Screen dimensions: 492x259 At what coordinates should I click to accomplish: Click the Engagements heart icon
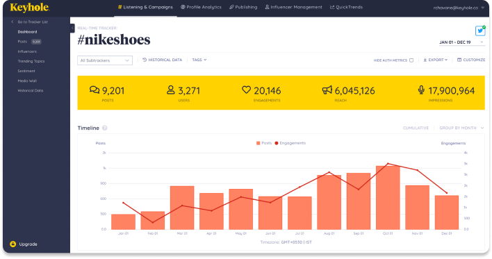(x=246, y=90)
